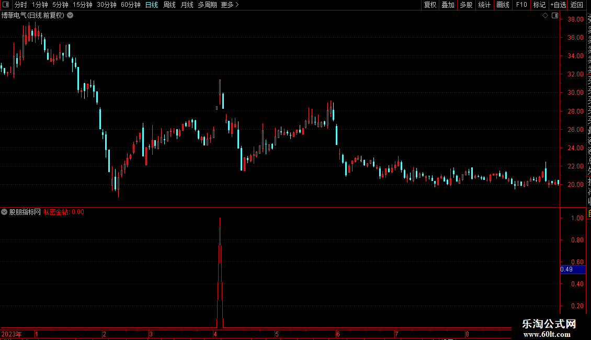Click the 标记 mark button

click(539, 5)
